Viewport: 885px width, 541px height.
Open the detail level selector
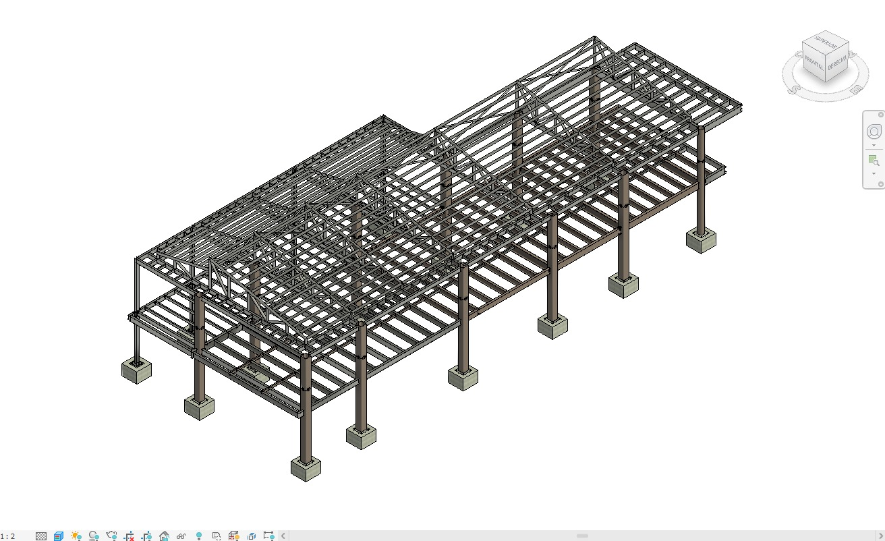40,535
